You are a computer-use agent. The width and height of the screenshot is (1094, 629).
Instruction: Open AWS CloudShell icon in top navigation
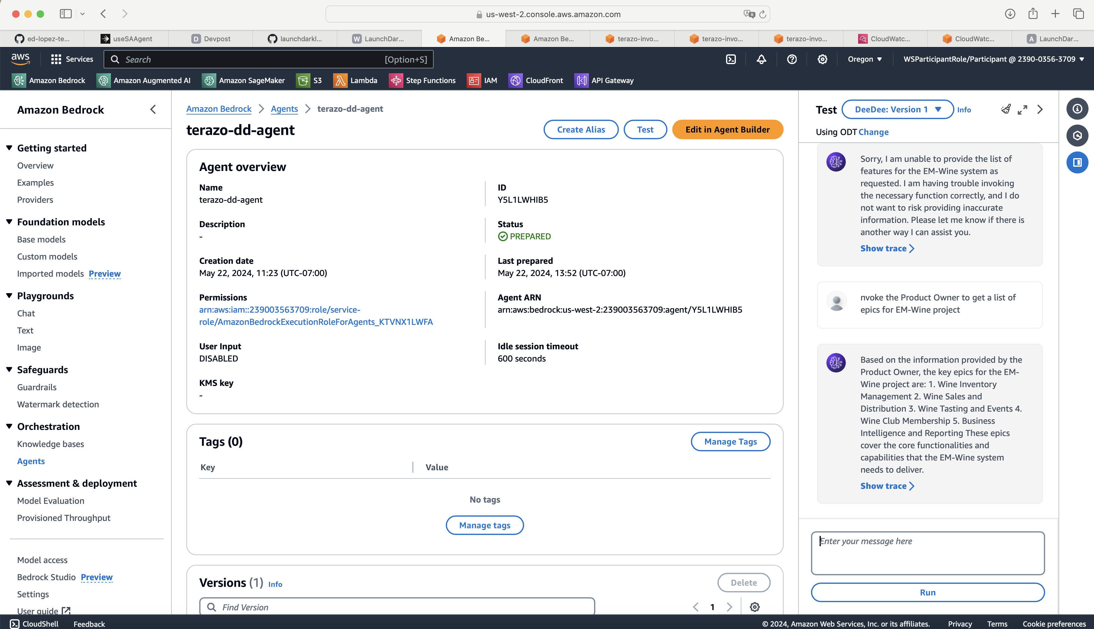731,59
